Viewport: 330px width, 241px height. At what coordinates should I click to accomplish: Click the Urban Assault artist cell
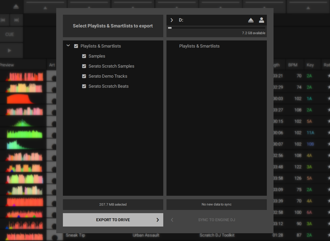coord(146,235)
